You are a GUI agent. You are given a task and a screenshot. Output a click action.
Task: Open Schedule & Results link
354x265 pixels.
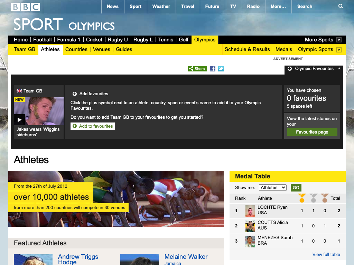(x=247, y=49)
